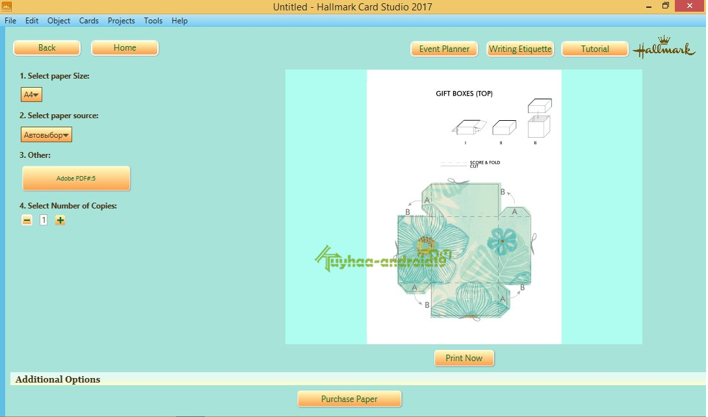708x417 pixels.
Task: Open the Event Planner
Action: click(x=444, y=49)
